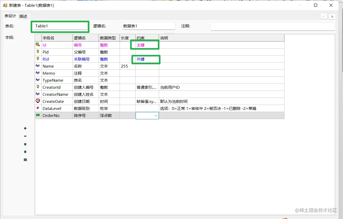Click the 创建人姓名 logical name cell
This screenshot has height=219, width=343.
(x=86, y=94)
